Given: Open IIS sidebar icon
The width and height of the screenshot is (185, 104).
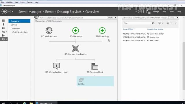Looking at the screenshot, I should [3, 35].
